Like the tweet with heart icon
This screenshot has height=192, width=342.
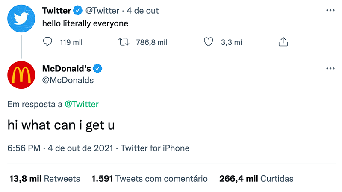pos(208,42)
